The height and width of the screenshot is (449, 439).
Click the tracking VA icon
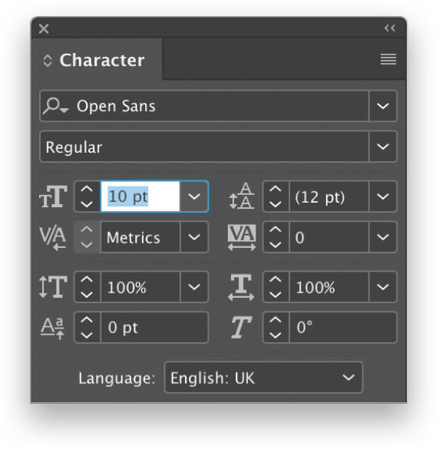coord(242,238)
